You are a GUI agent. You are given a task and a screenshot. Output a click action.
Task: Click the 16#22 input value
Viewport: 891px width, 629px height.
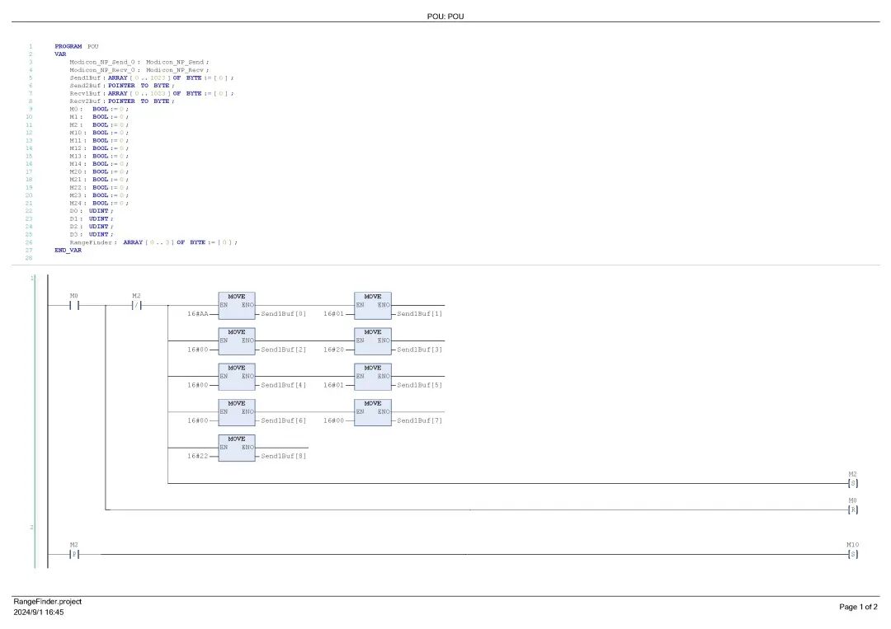(198, 457)
